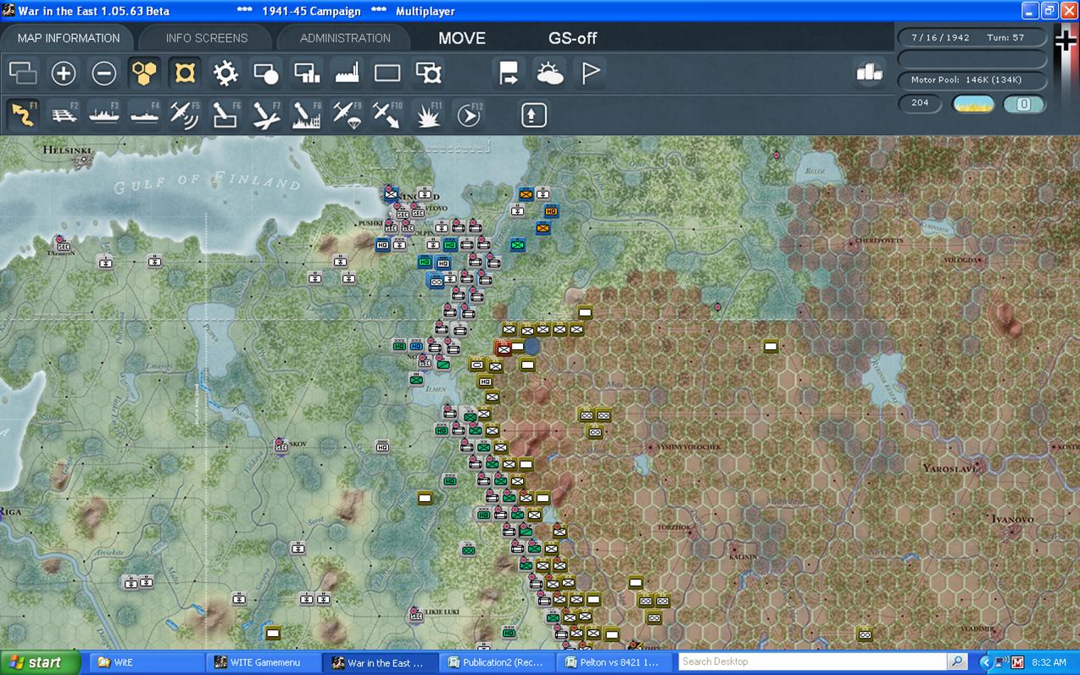Click the 204 admin points pill
This screenshot has height=675, width=1080.
(x=920, y=103)
